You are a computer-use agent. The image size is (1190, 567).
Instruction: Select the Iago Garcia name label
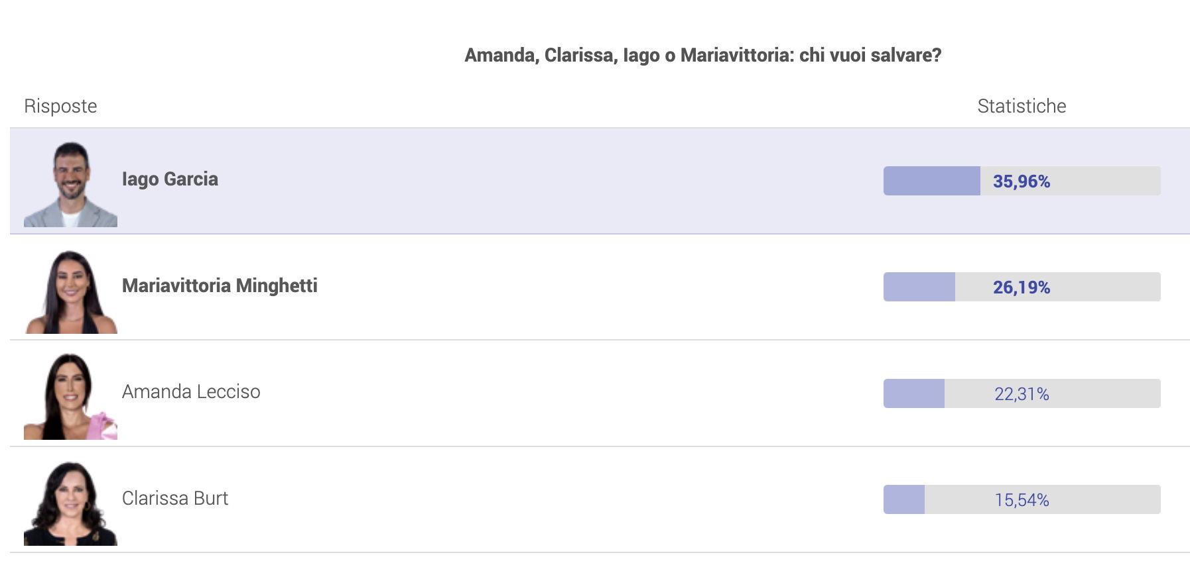170,180
